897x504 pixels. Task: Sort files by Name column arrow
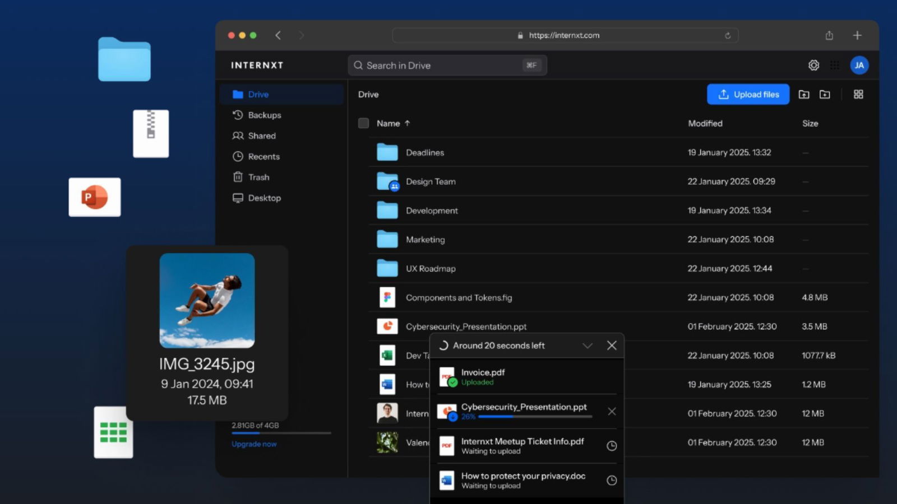[407, 123]
